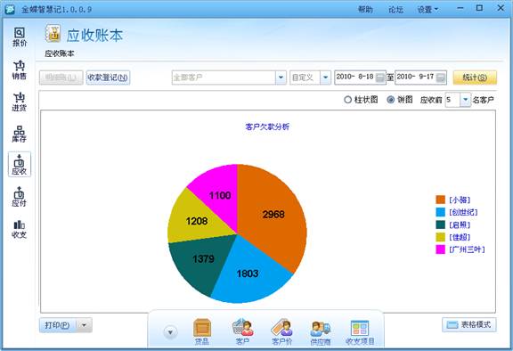The width and height of the screenshot is (513, 351).
Task: Expand the 打印 print options arrow
Action: click(x=84, y=325)
